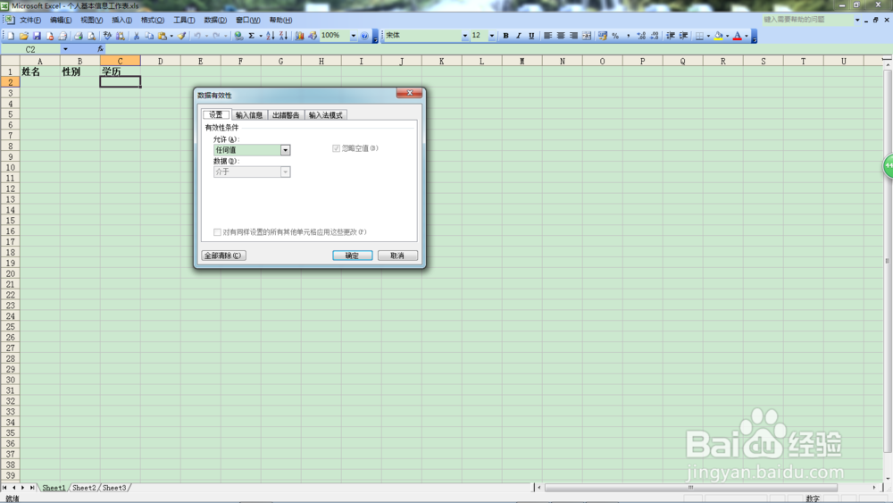This screenshot has width=893, height=503.
Task: Click the Copy icon
Action: [x=150, y=36]
